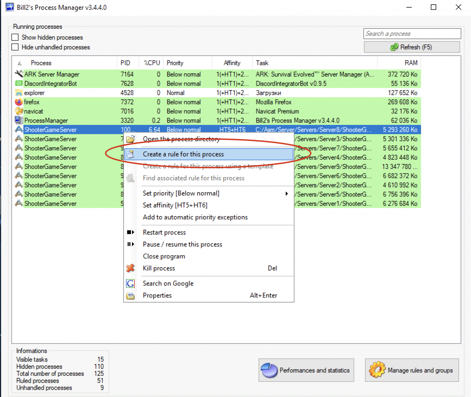Choose Restart process from context menu
Viewport: 471px width, 397px height.
pyautogui.click(x=164, y=232)
